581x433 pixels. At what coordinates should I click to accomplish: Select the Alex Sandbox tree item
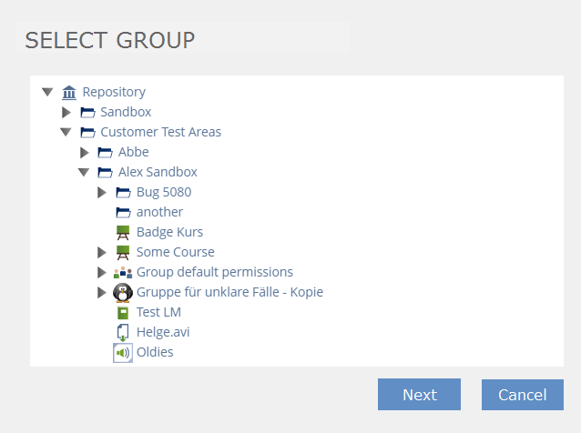click(x=158, y=172)
